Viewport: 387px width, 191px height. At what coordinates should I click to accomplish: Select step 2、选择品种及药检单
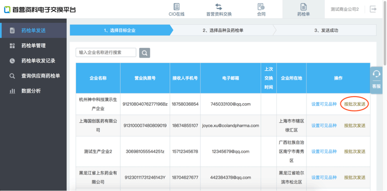(x=223, y=30)
